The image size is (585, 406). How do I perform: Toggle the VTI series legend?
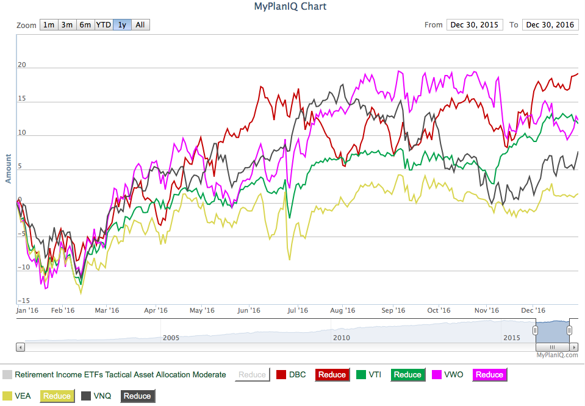(x=375, y=375)
